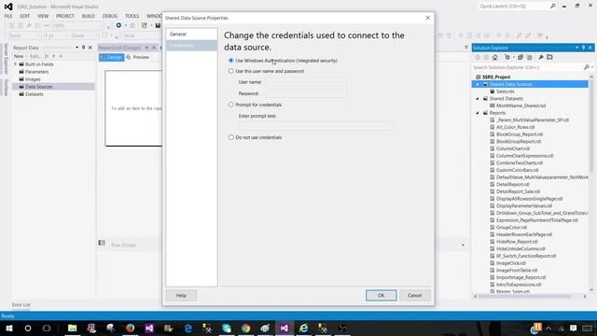This screenshot has width=597, height=336.
Task: Click Save icon in main toolbar
Action: 158,25
